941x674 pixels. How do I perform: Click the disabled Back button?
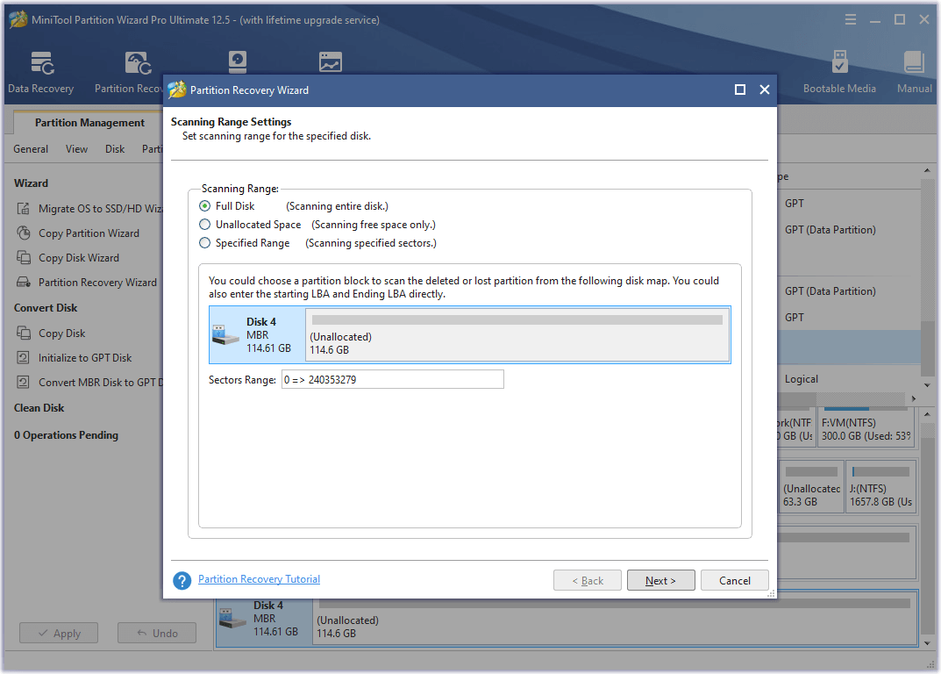click(588, 580)
